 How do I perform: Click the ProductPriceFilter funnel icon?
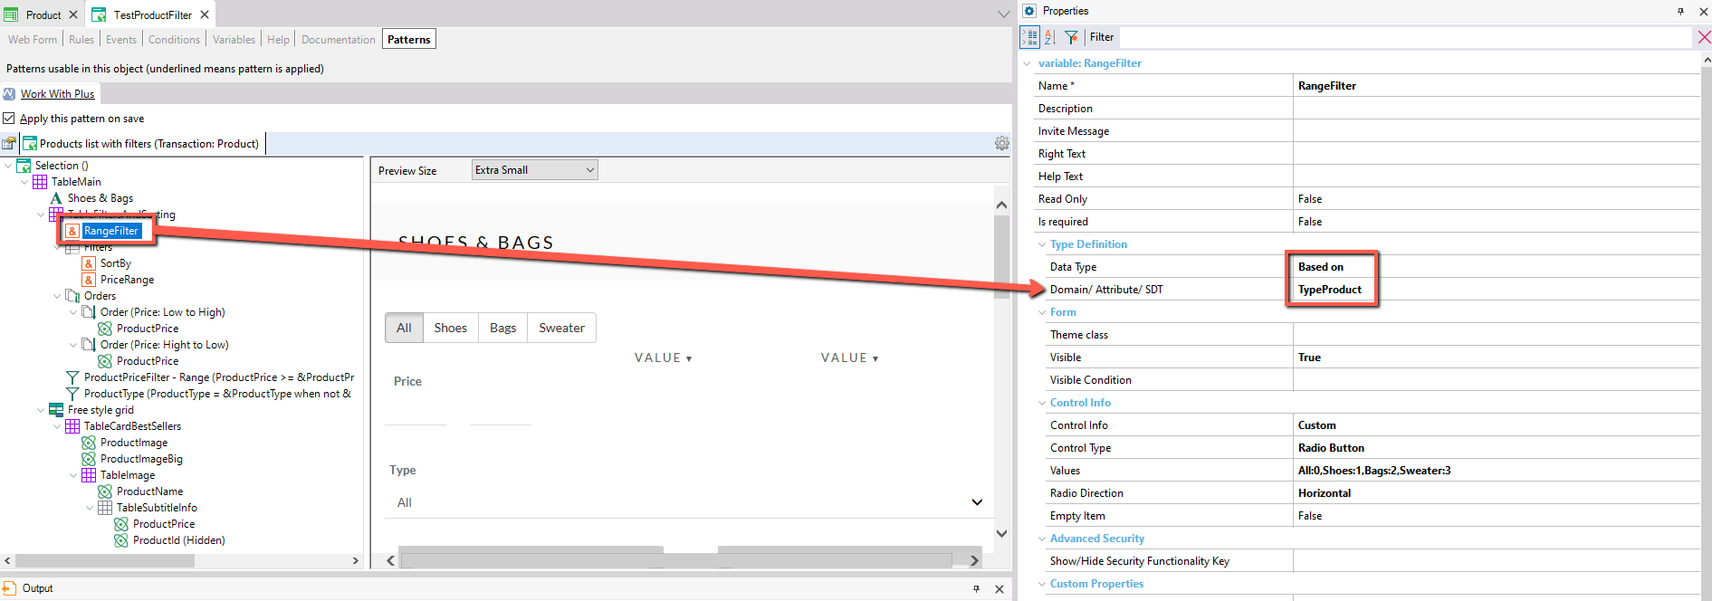click(x=72, y=377)
